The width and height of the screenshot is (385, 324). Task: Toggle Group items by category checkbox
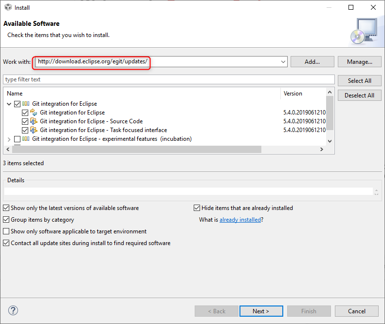point(6,220)
